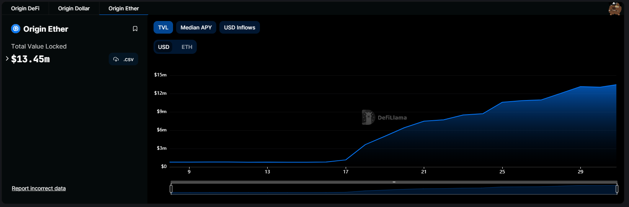Viewport: 629px width, 207px height.
Task: Open the Origin Dollar tab
Action: [x=74, y=8]
